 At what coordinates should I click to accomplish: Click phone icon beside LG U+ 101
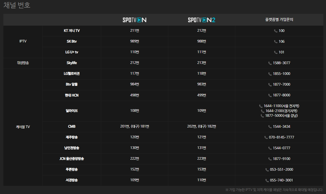pyautogui.click(x=276, y=52)
